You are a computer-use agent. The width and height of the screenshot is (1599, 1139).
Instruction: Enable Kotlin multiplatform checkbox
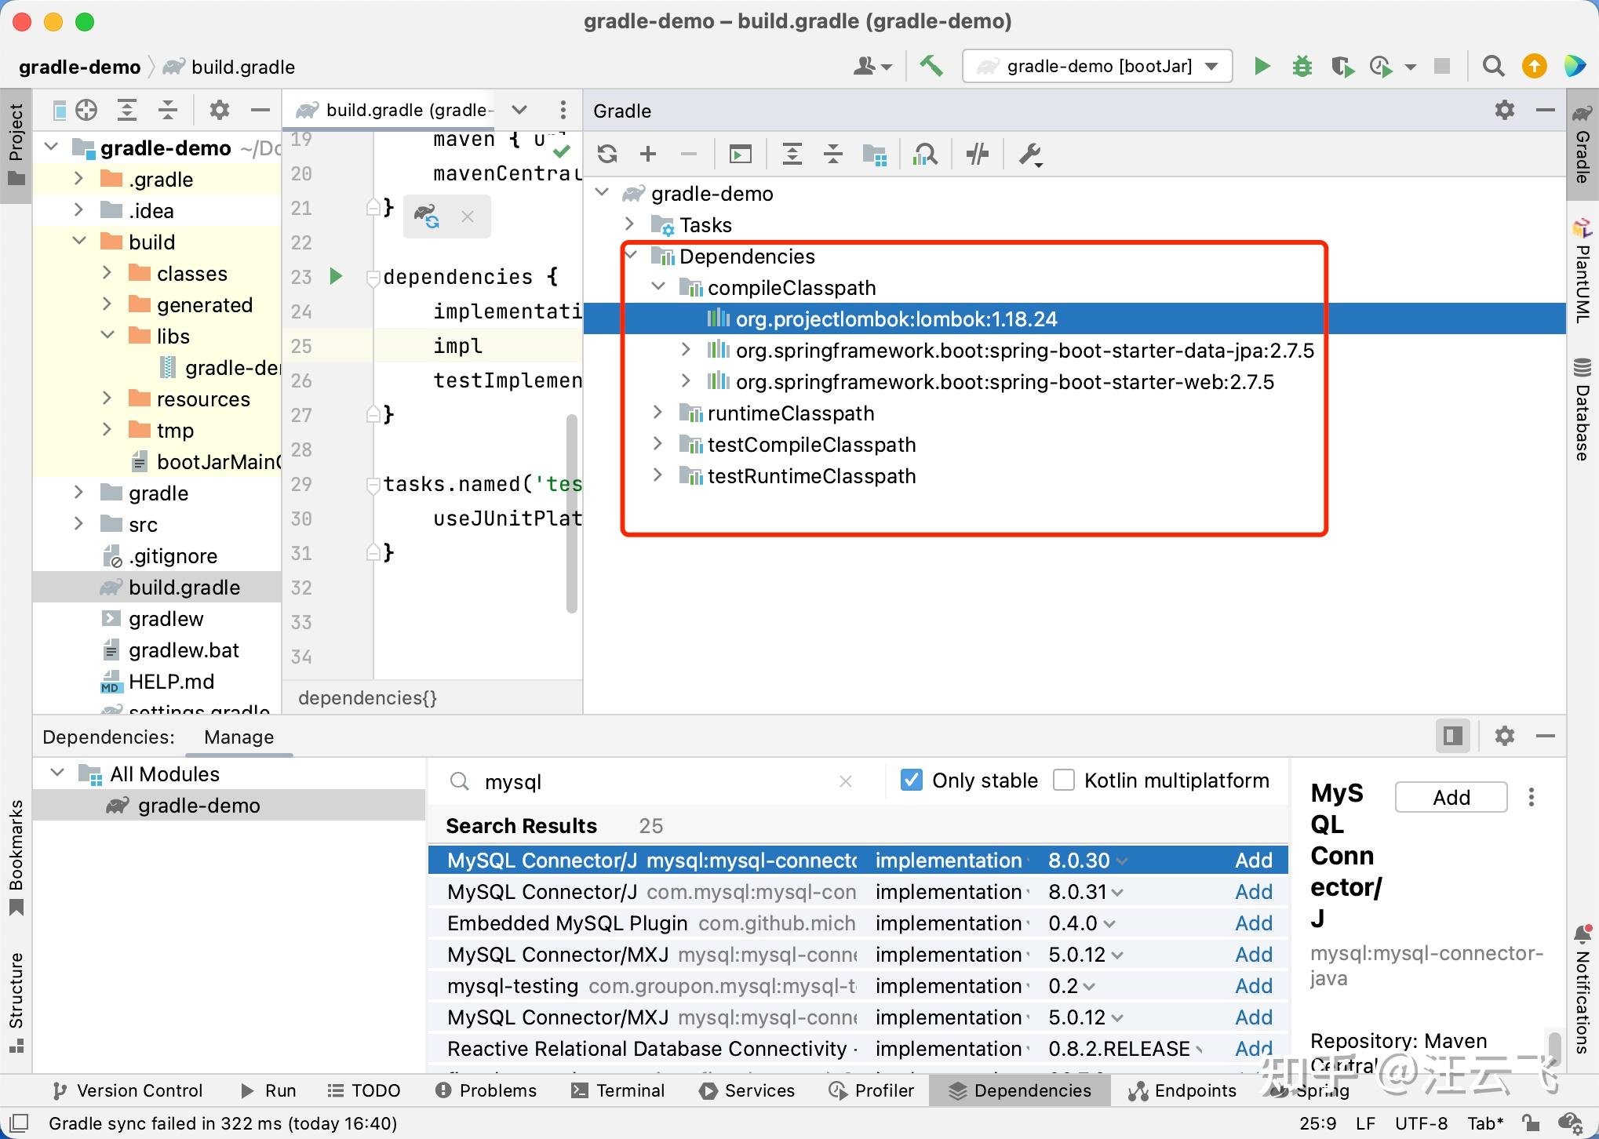[1063, 781]
